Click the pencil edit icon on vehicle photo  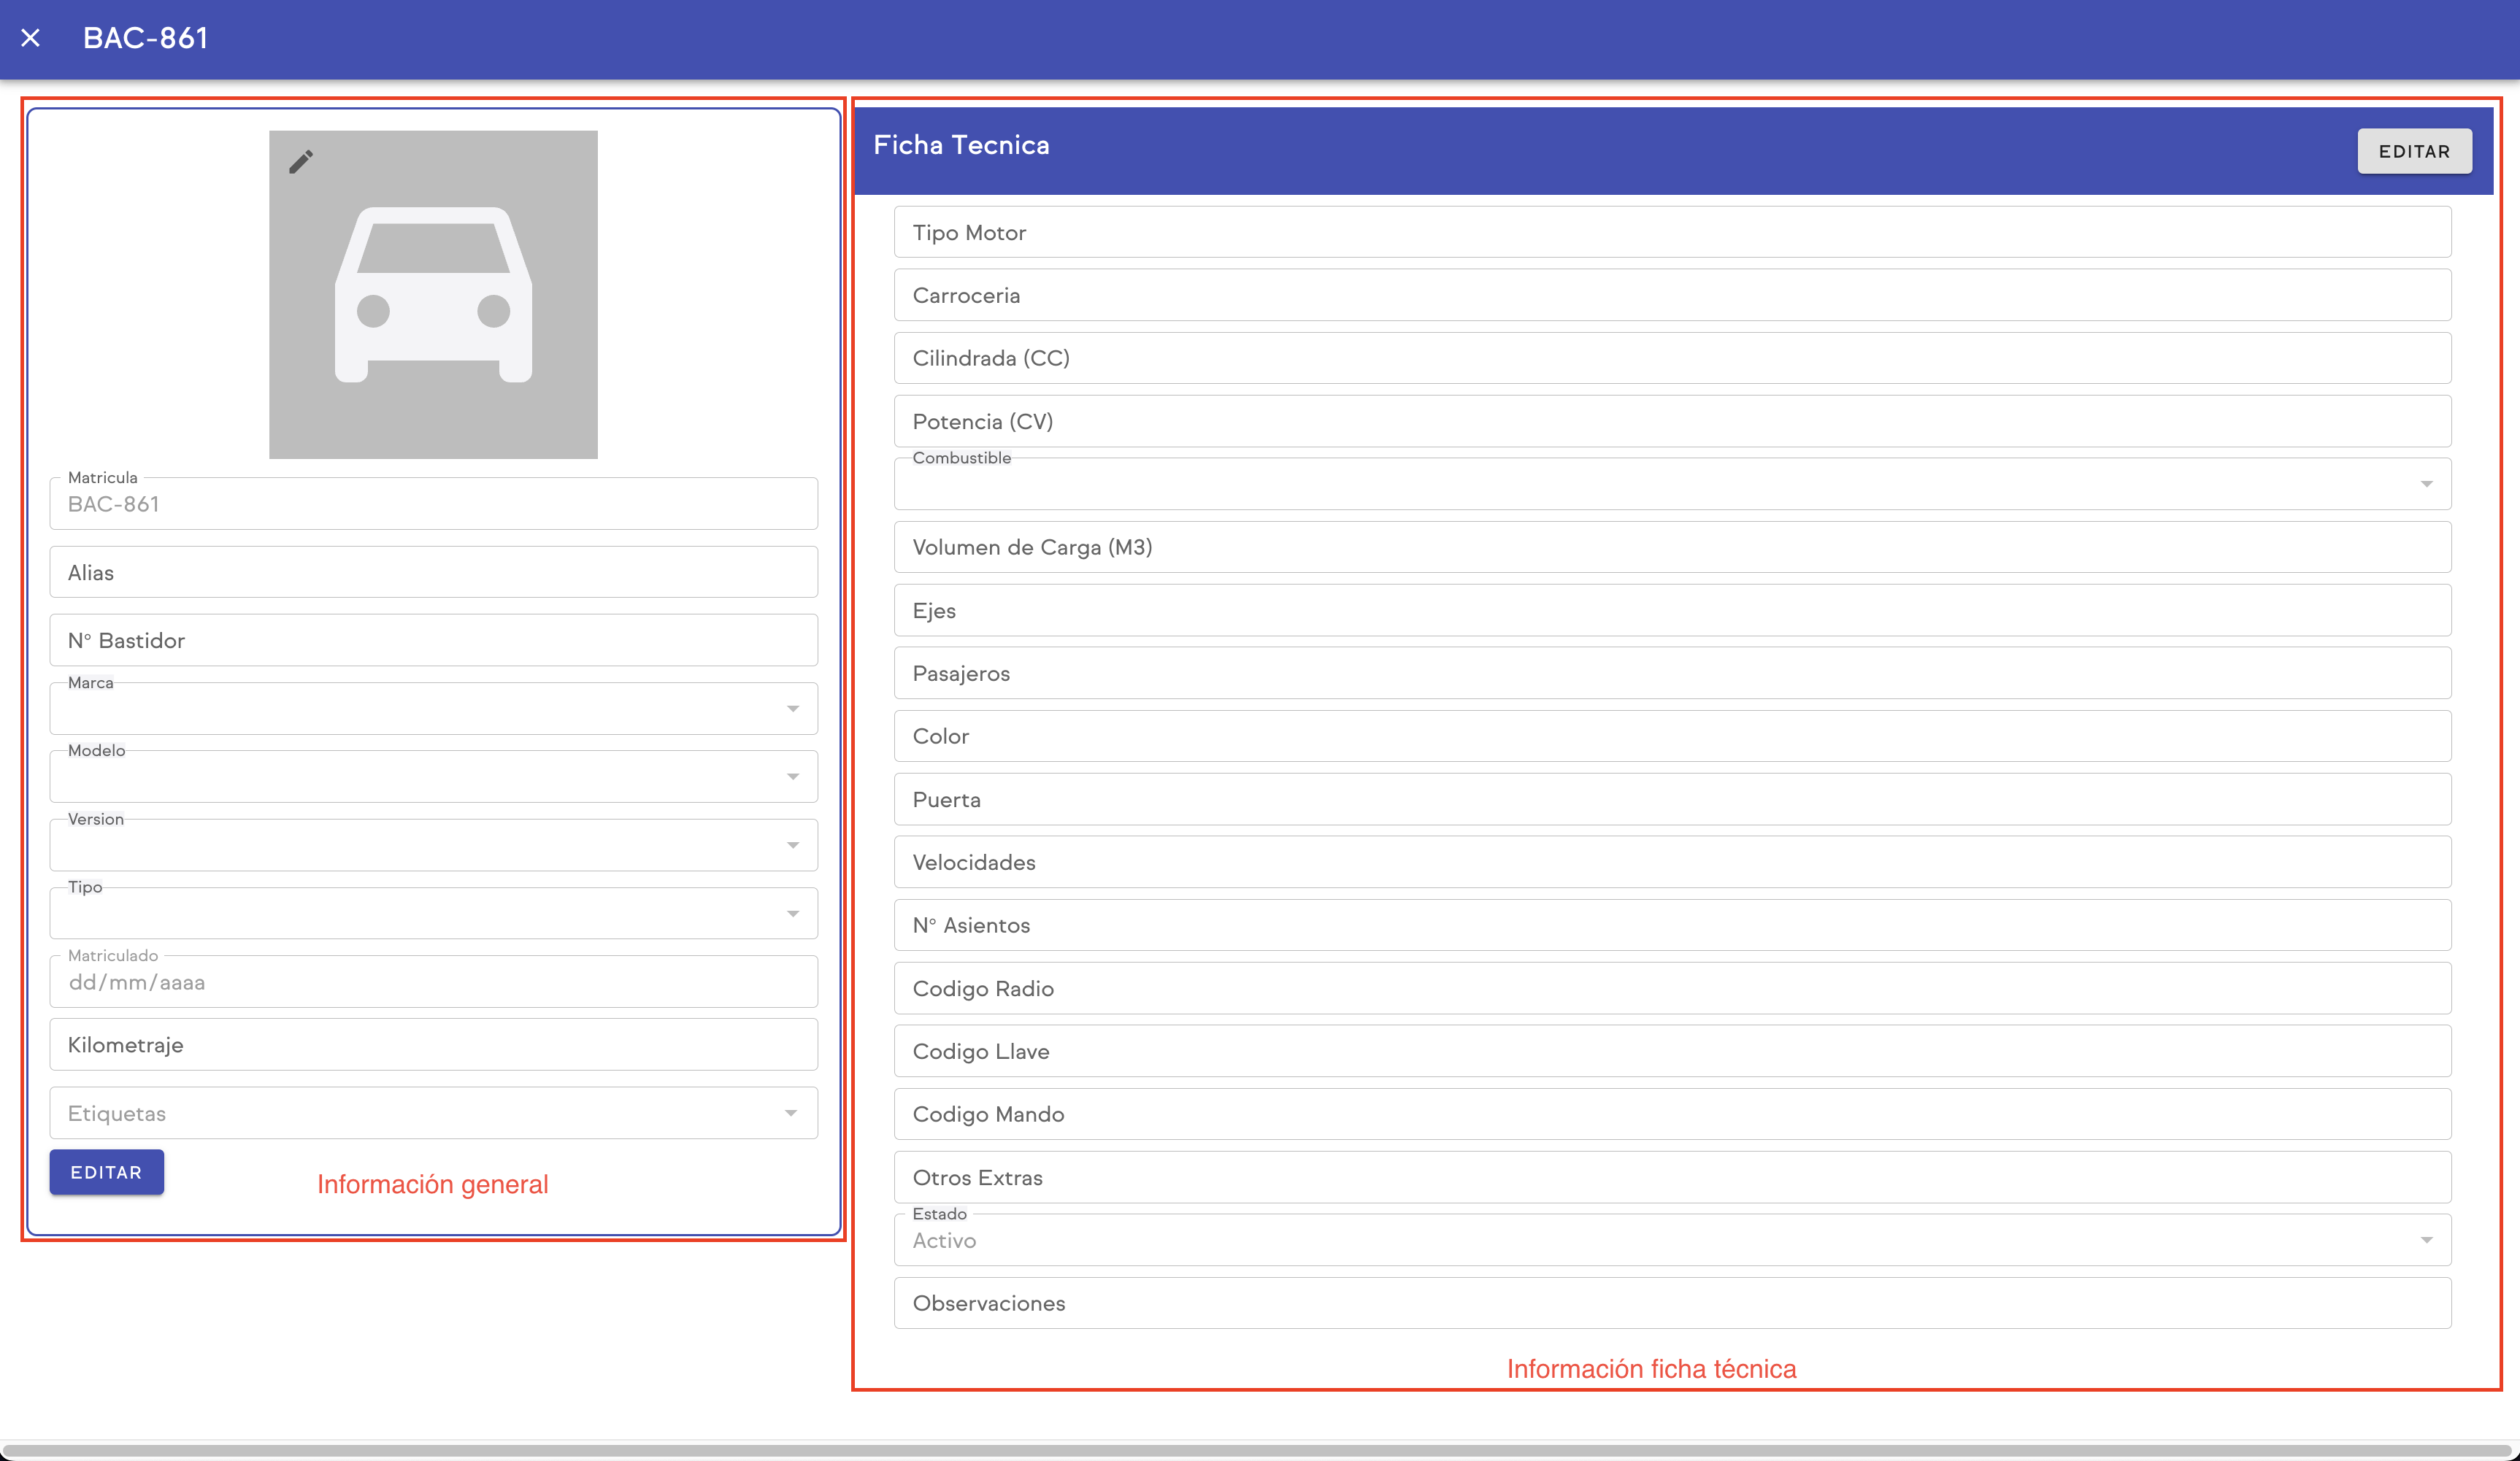pos(301,162)
